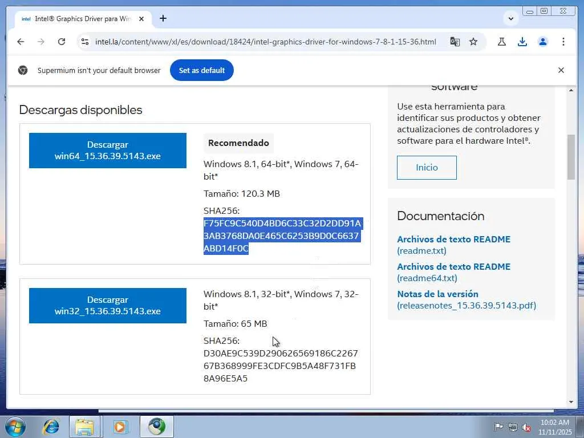Click the vertical scrollbar thumb
The image size is (584, 438).
click(571, 157)
